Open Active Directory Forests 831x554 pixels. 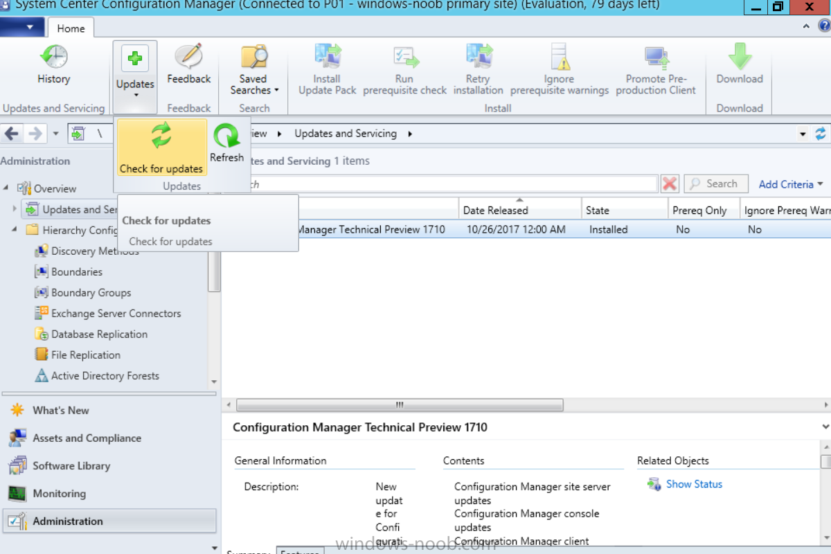pyautogui.click(x=97, y=375)
